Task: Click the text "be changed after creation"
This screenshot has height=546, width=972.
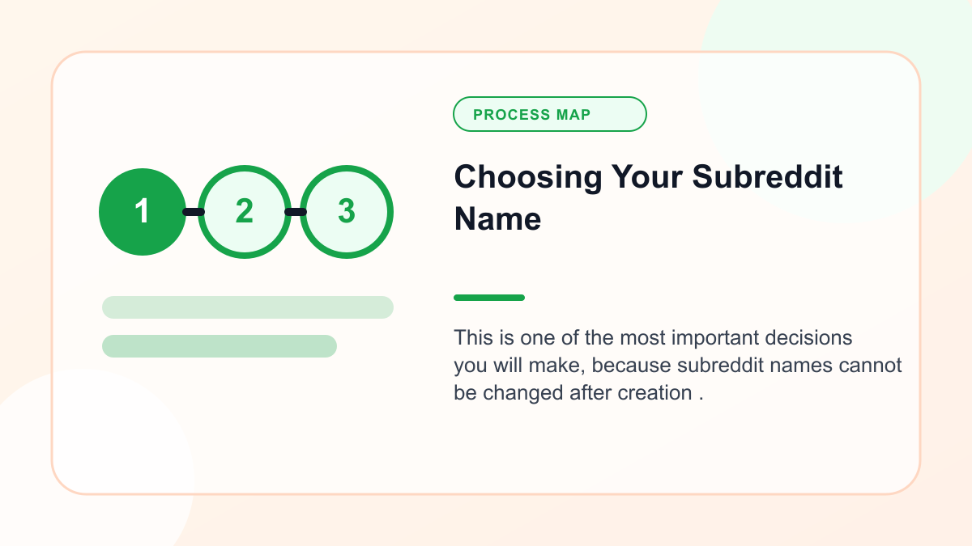Action: (x=573, y=392)
